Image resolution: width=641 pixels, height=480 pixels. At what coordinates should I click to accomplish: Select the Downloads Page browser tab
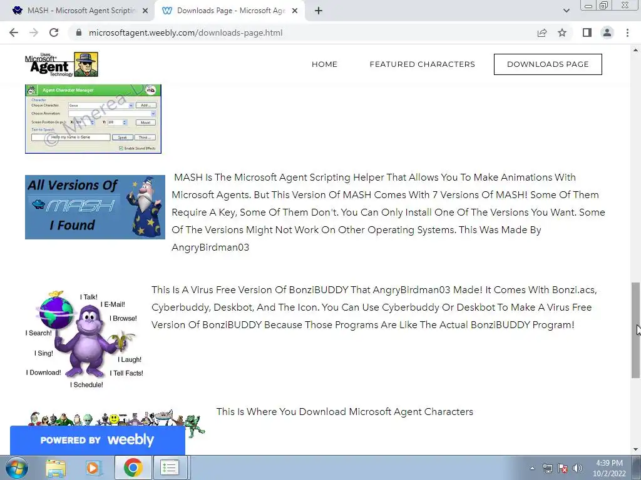tap(229, 11)
